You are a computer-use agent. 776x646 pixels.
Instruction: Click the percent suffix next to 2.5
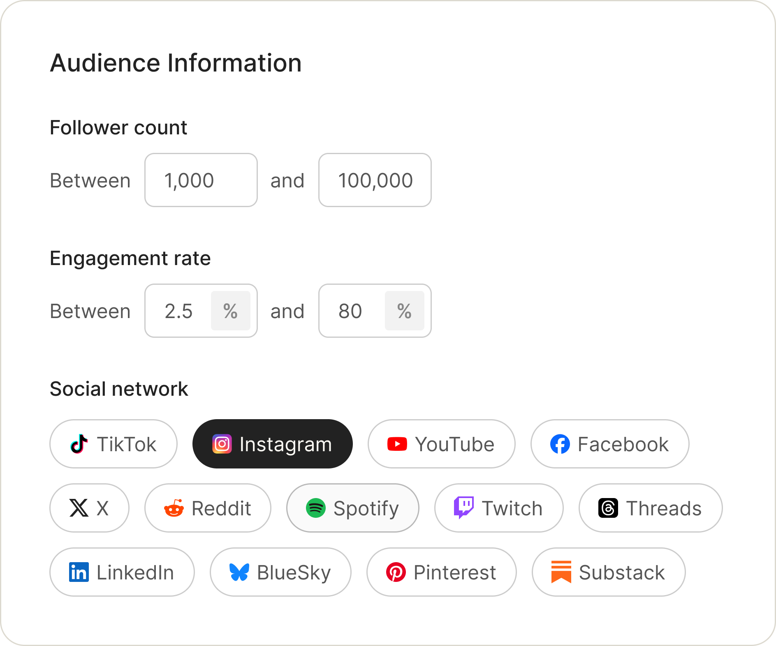231,311
